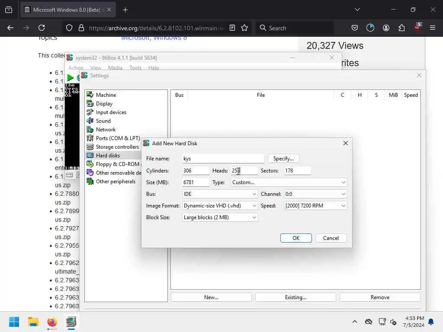Open the Media menu in 86Box window

115,68
